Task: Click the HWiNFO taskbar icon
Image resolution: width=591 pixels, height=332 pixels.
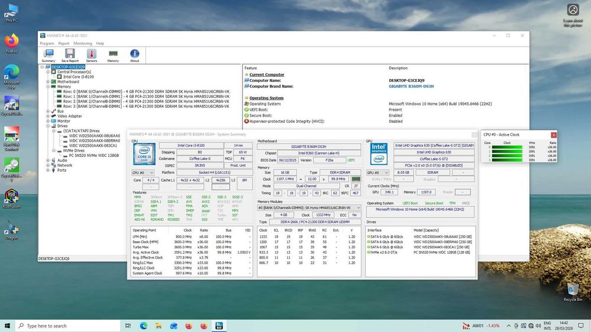Action: click(219, 326)
